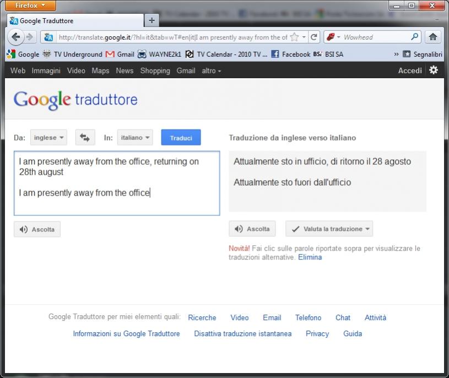Click the Elimina link
Screen dimensions: 449x378
pyautogui.click(x=310, y=257)
